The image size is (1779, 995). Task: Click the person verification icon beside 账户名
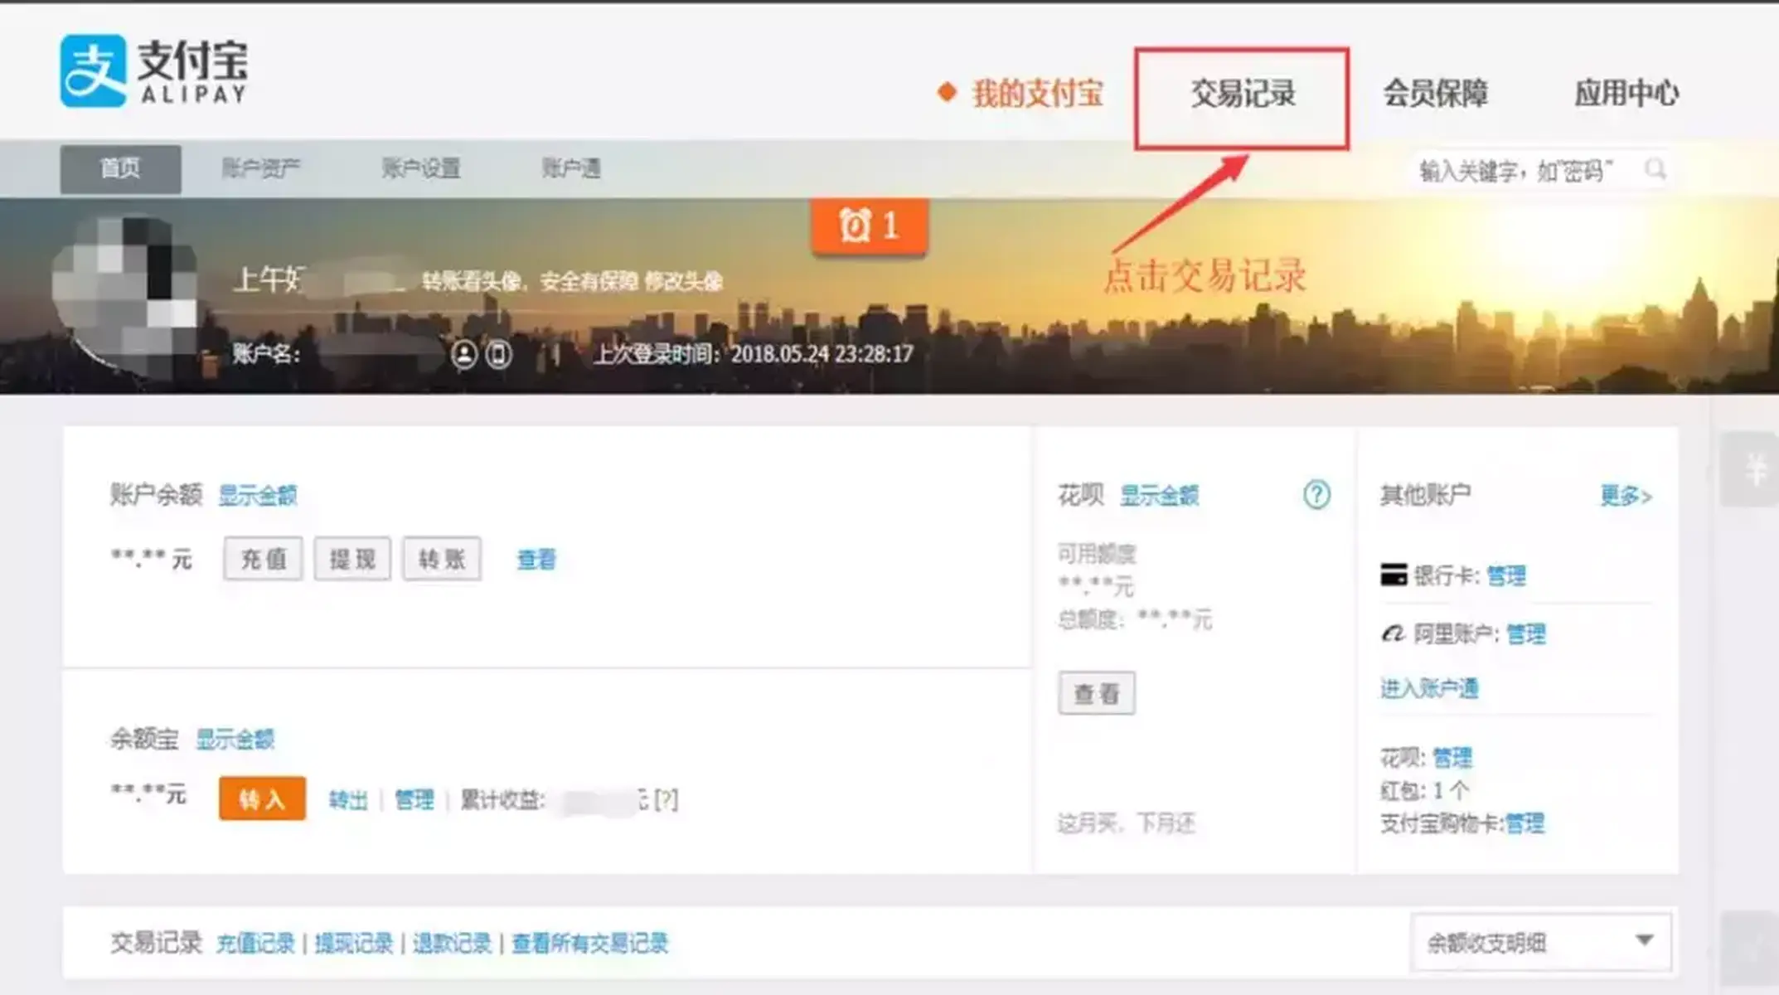pyautogui.click(x=463, y=353)
